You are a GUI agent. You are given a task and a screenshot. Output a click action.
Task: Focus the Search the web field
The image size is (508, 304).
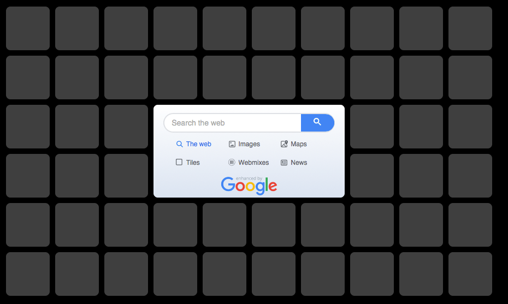point(233,123)
